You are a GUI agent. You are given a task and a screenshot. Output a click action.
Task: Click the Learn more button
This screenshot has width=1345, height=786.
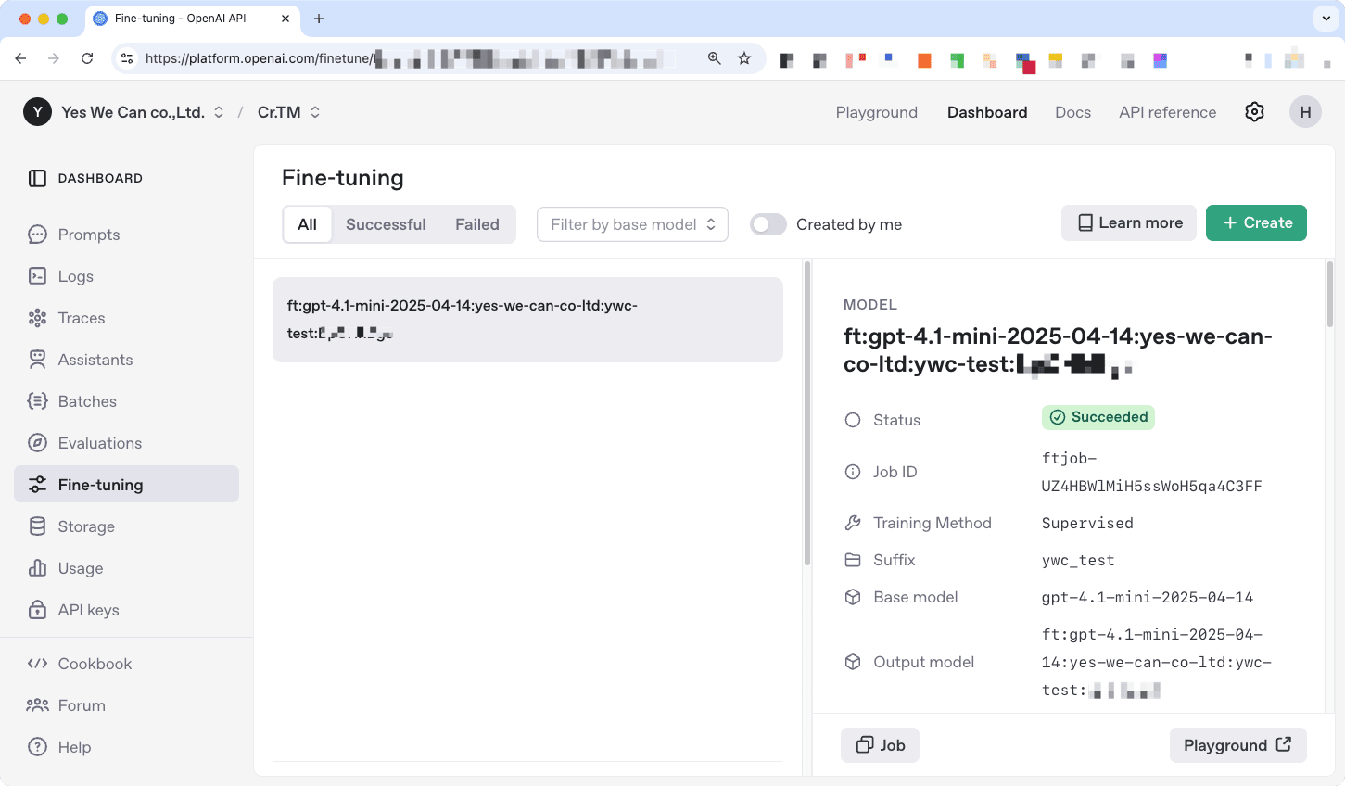[x=1128, y=222]
